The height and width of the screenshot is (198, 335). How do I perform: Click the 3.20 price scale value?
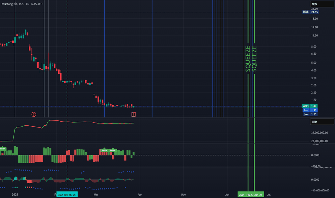point(314,78)
